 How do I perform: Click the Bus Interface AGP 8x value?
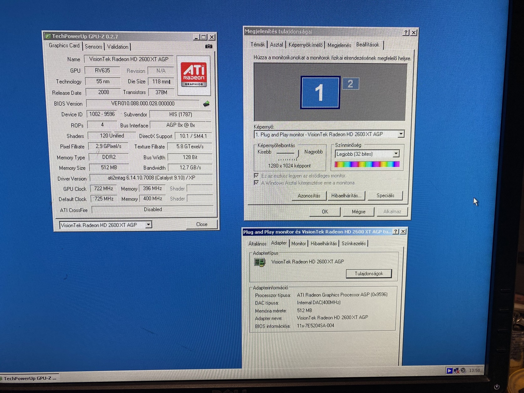point(181,125)
